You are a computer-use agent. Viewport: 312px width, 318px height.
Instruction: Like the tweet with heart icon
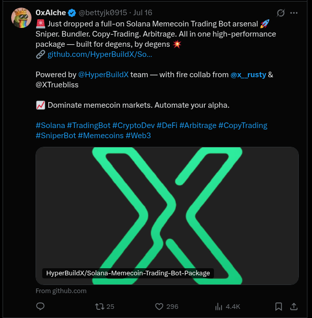[x=159, y=306]
